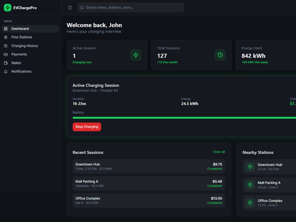This screenshot has width=296, height=222.
Task: Click the 1h 23m duration value
Action: [79, 104]
